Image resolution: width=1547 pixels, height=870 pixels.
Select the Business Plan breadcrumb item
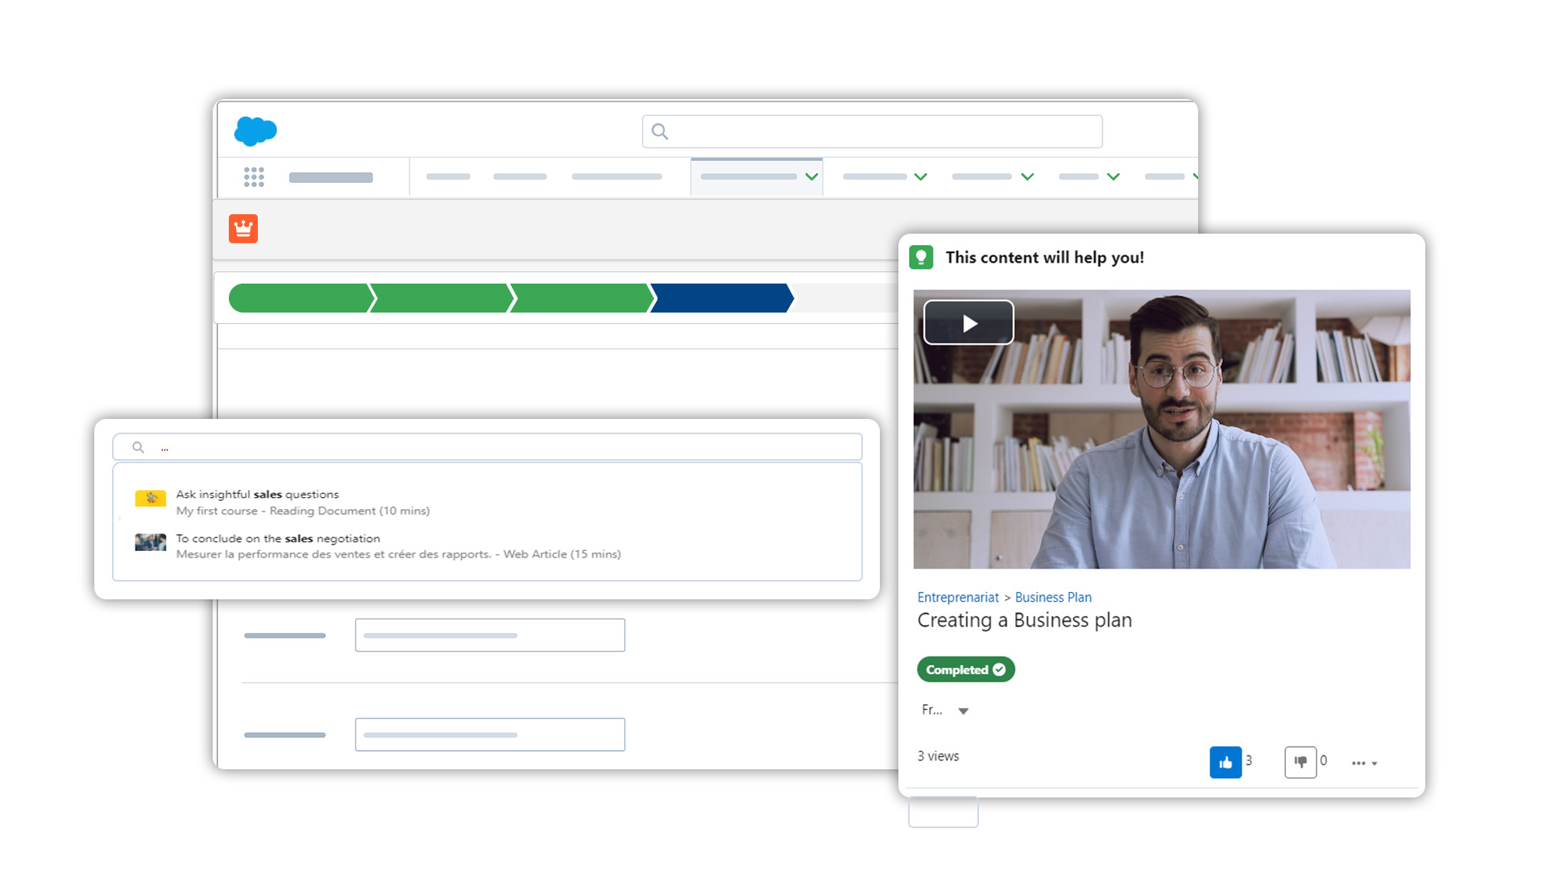click(1053, 597)
